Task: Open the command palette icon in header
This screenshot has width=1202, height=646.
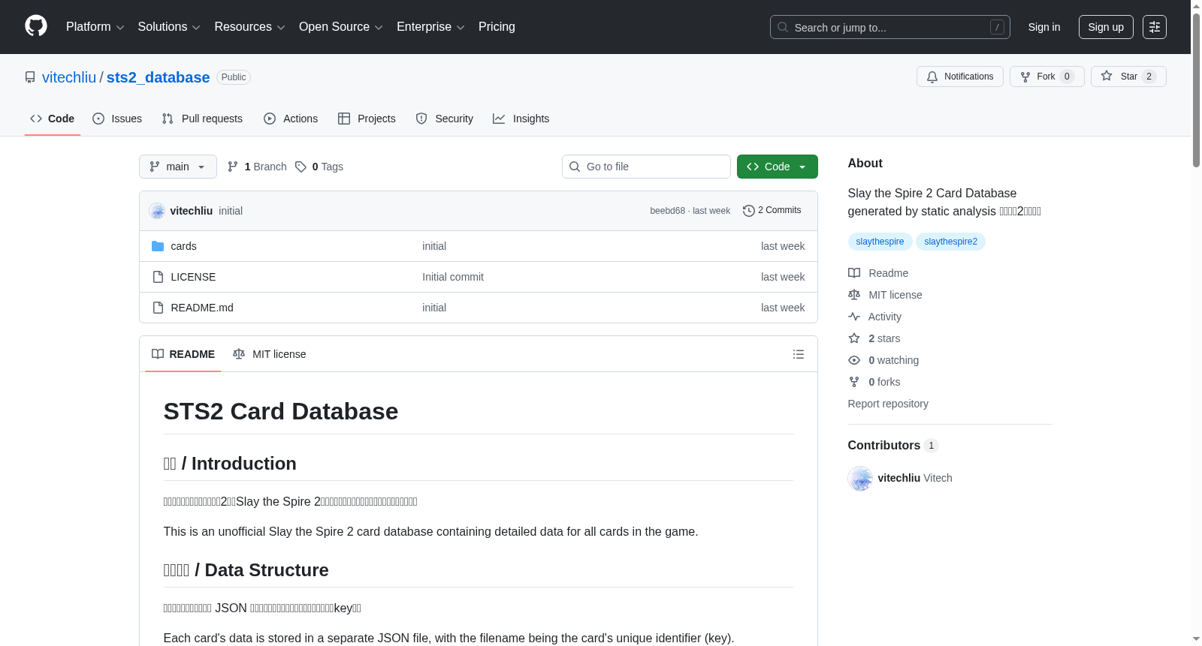Action: point(1155,27)
